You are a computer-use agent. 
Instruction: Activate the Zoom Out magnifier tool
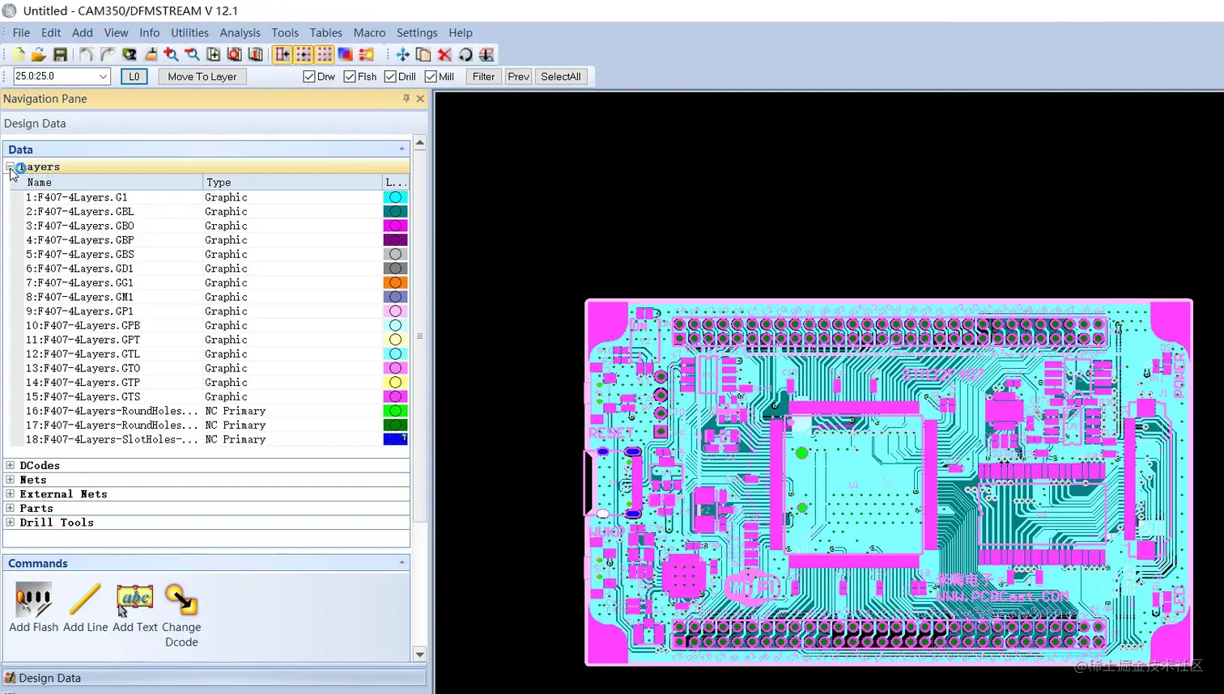coord(192,54)
